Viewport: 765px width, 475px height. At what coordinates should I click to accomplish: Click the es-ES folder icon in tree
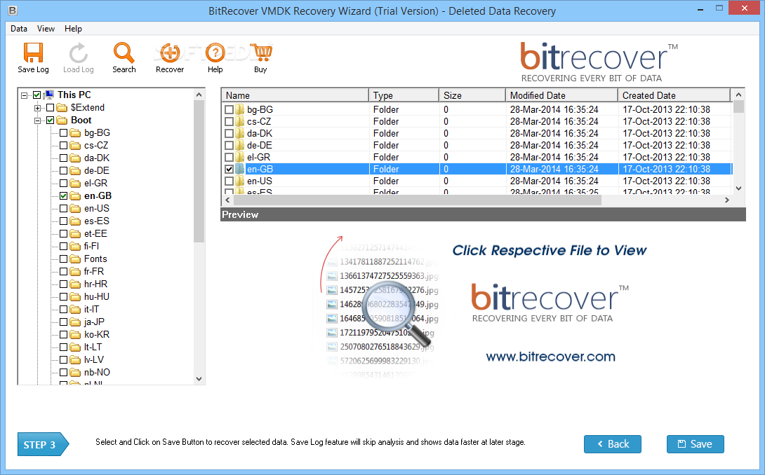coord(75,221)
